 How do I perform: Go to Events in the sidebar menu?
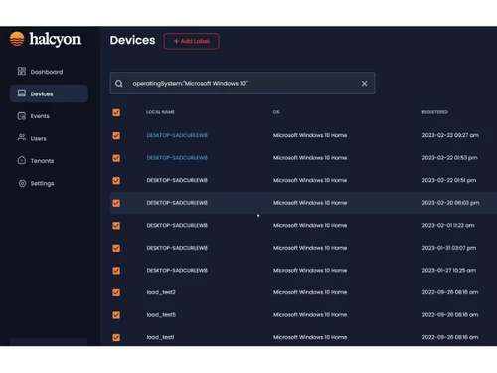point(40,116)
